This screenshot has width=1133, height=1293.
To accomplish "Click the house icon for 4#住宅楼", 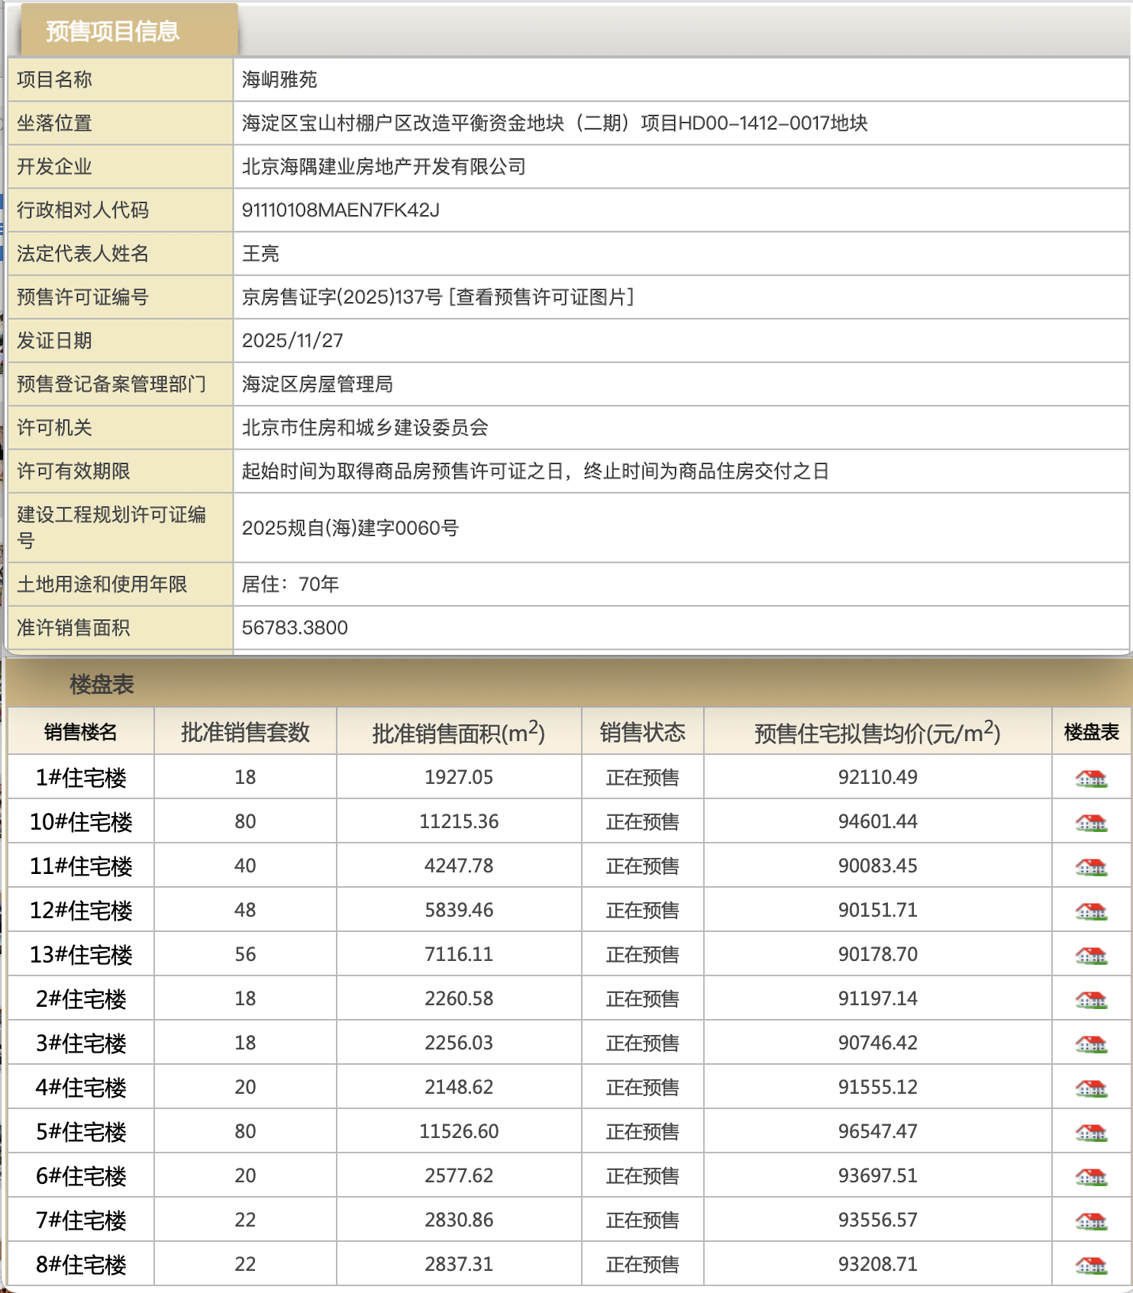I will [x=1091, y=1088].
